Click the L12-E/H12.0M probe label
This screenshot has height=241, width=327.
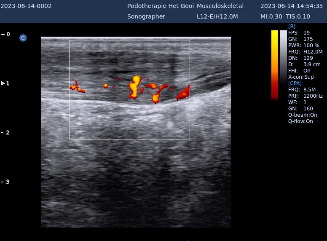tap(217, 16)
